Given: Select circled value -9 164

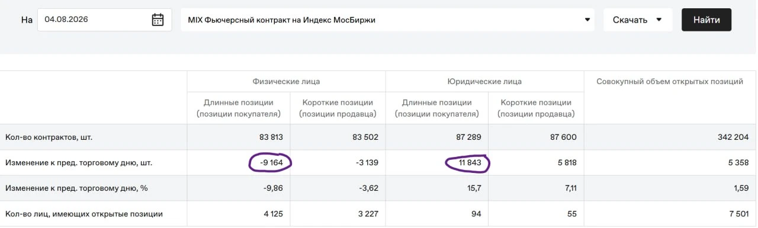Looking at the screenshot, I should coord(270,163).
